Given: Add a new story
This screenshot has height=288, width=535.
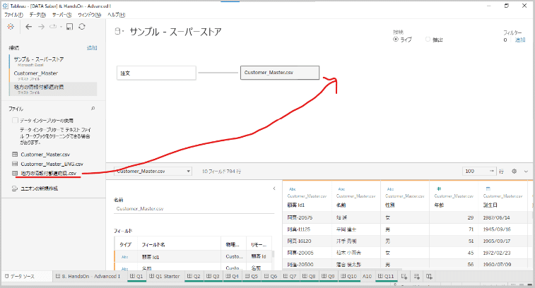Looking at the screenshot, I should pyautogui.click(x=429, y=277).
